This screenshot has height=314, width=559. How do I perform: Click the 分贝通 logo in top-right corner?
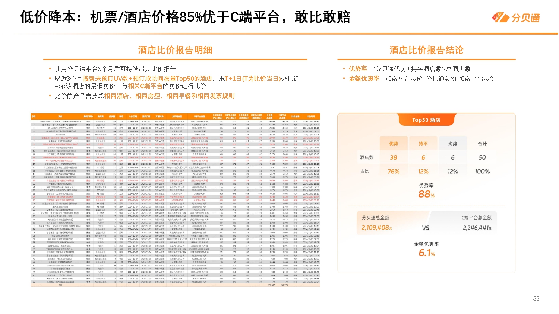pos(517,16)
